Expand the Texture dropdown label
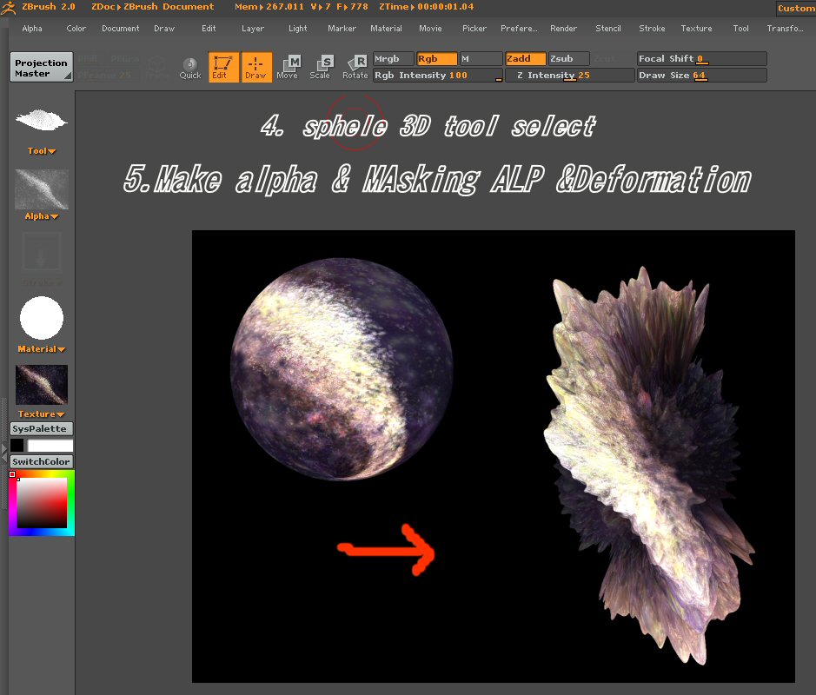This screenshot has width=816, height=695. tap(42, 414)
